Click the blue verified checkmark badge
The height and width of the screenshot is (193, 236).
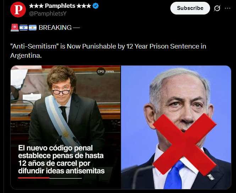point(95,6)
